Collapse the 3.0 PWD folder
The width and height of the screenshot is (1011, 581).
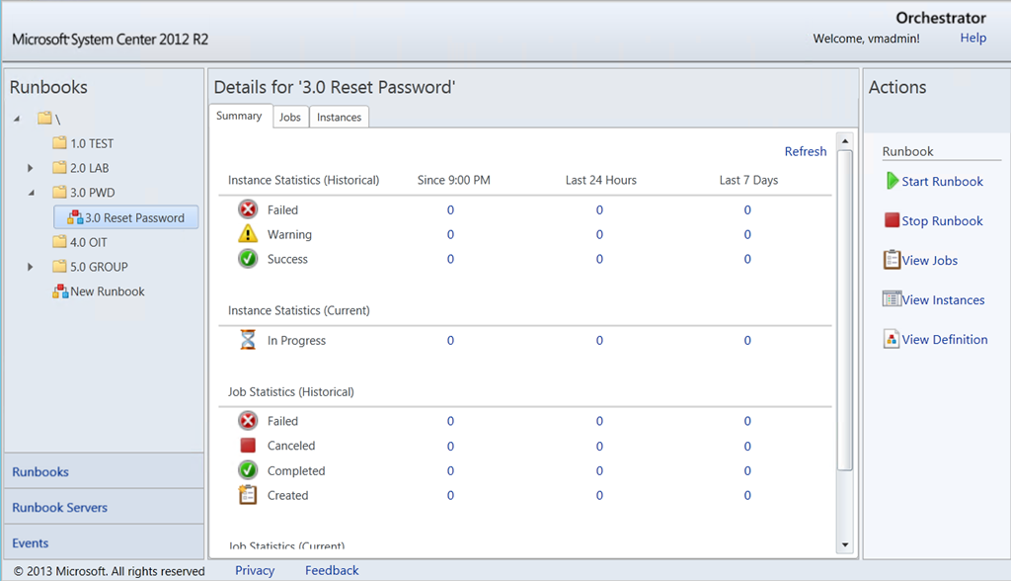(31, 193)
